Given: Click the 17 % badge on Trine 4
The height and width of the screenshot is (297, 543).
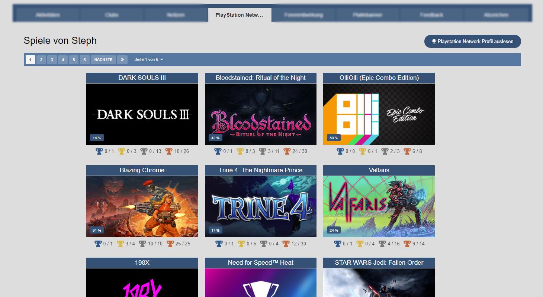Looking at the screenshot, I should 215,230.
